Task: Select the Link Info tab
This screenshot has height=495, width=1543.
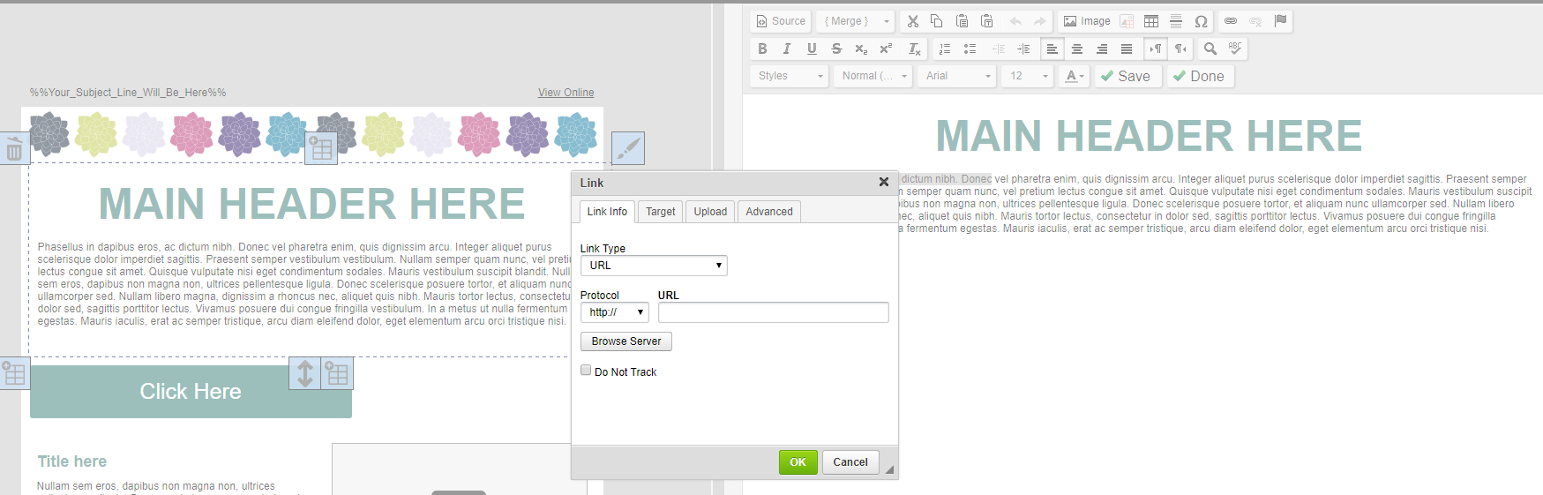Action: click(607, 212)
